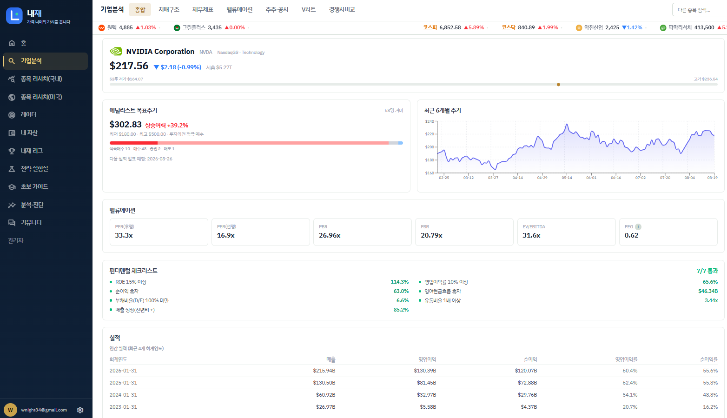
Task: Click the PER(선행) 16.9x valuation card
Action: pyautogui.click(x=261, y=232)
